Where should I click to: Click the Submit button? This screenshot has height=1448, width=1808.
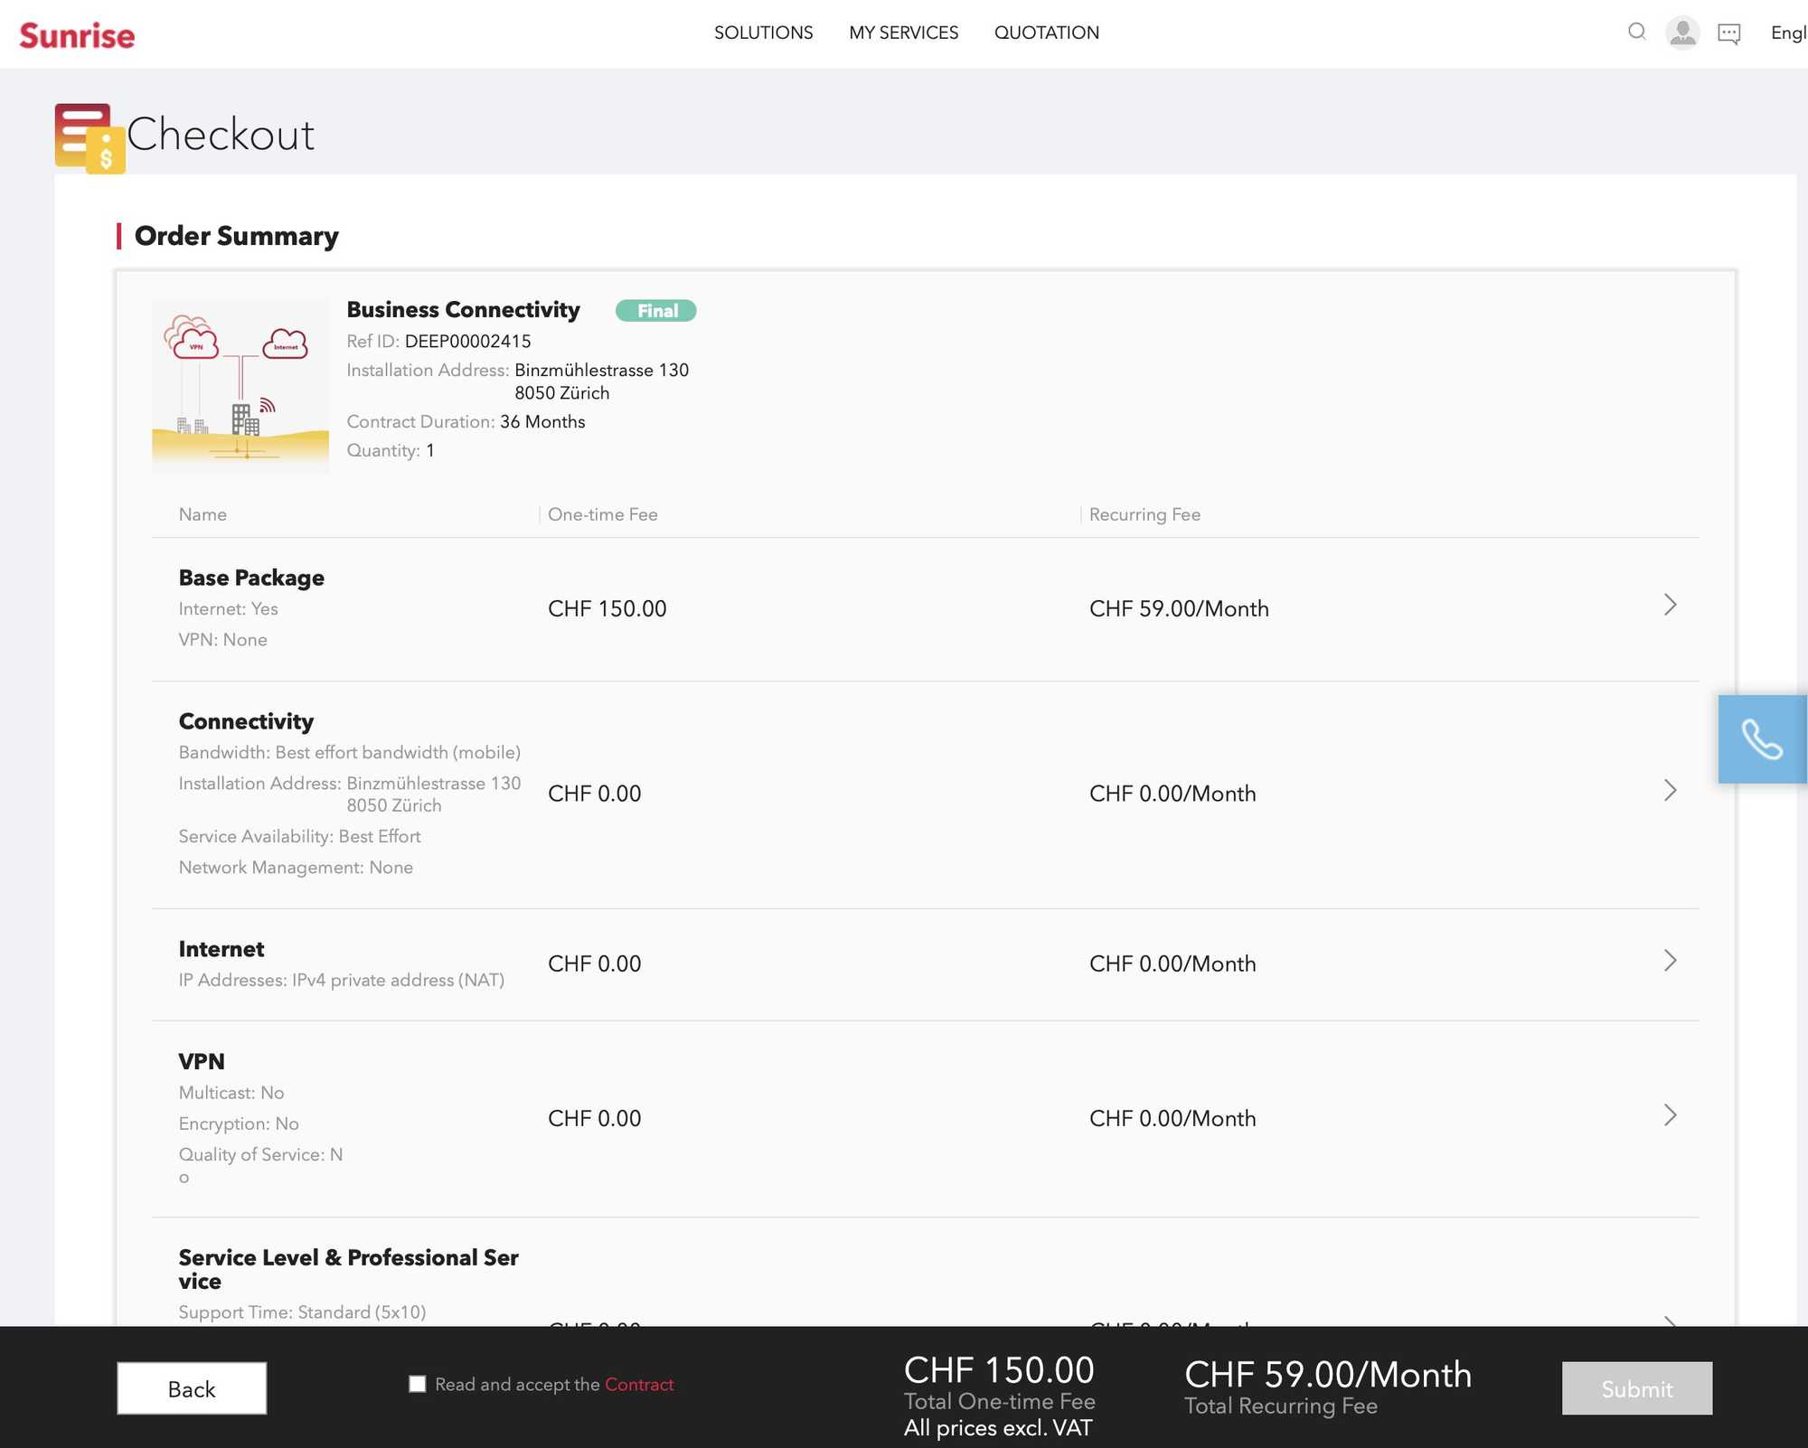click(x=1637, y=1388)
